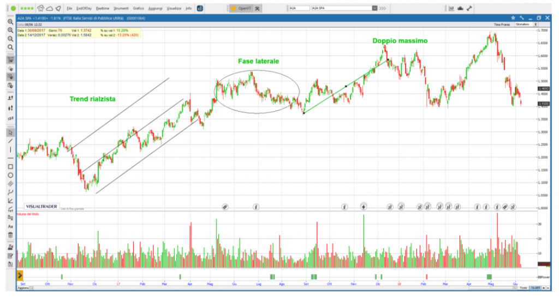The image size is (559, 298).
Task: Open the EndOfDay menu
Action: point(84,9)
